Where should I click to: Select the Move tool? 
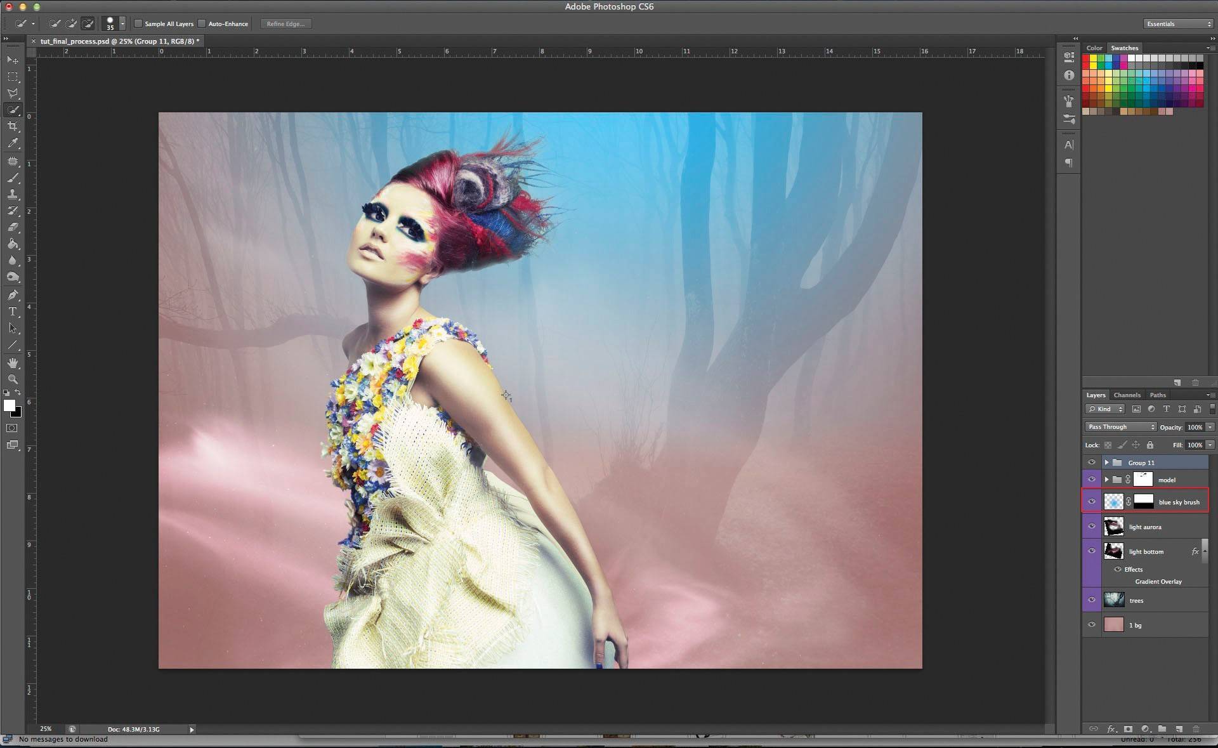13,60
